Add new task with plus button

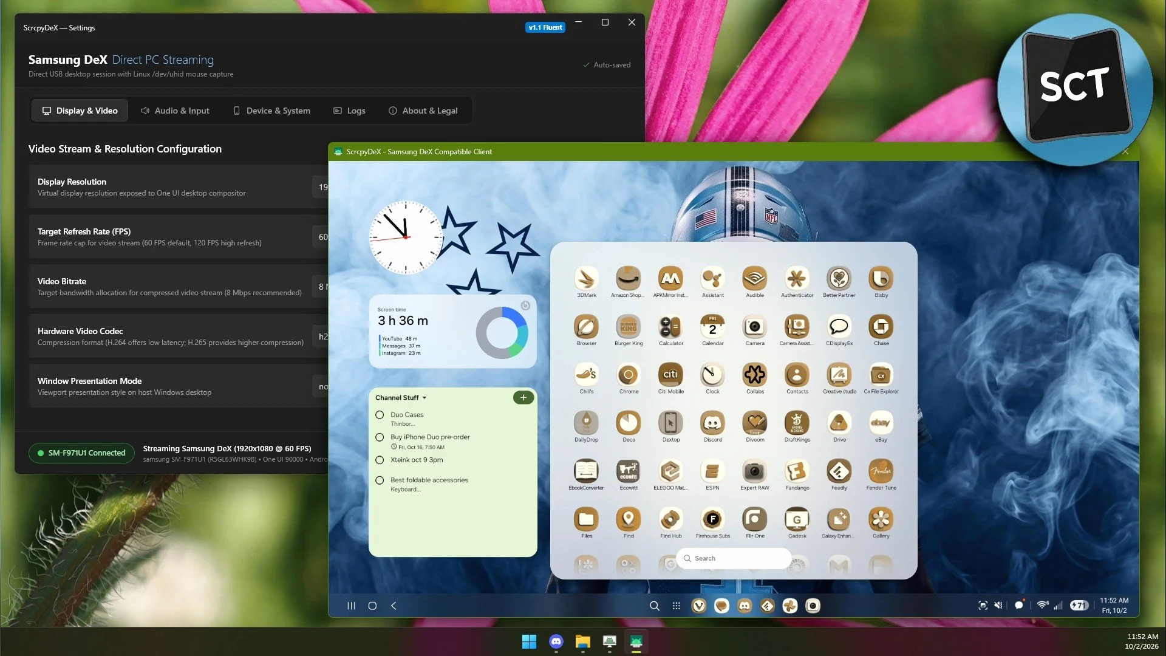(x=523, y=397)
